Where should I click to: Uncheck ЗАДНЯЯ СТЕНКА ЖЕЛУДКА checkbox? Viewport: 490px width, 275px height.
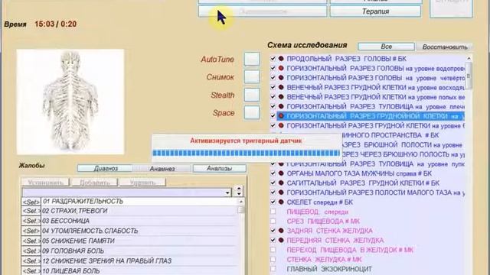(x=273, y=231)
